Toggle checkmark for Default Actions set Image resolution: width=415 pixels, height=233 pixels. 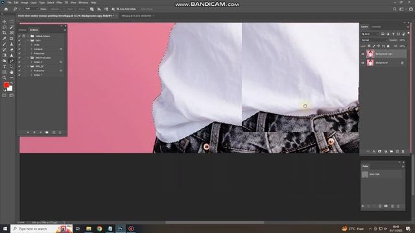(19, 36)
